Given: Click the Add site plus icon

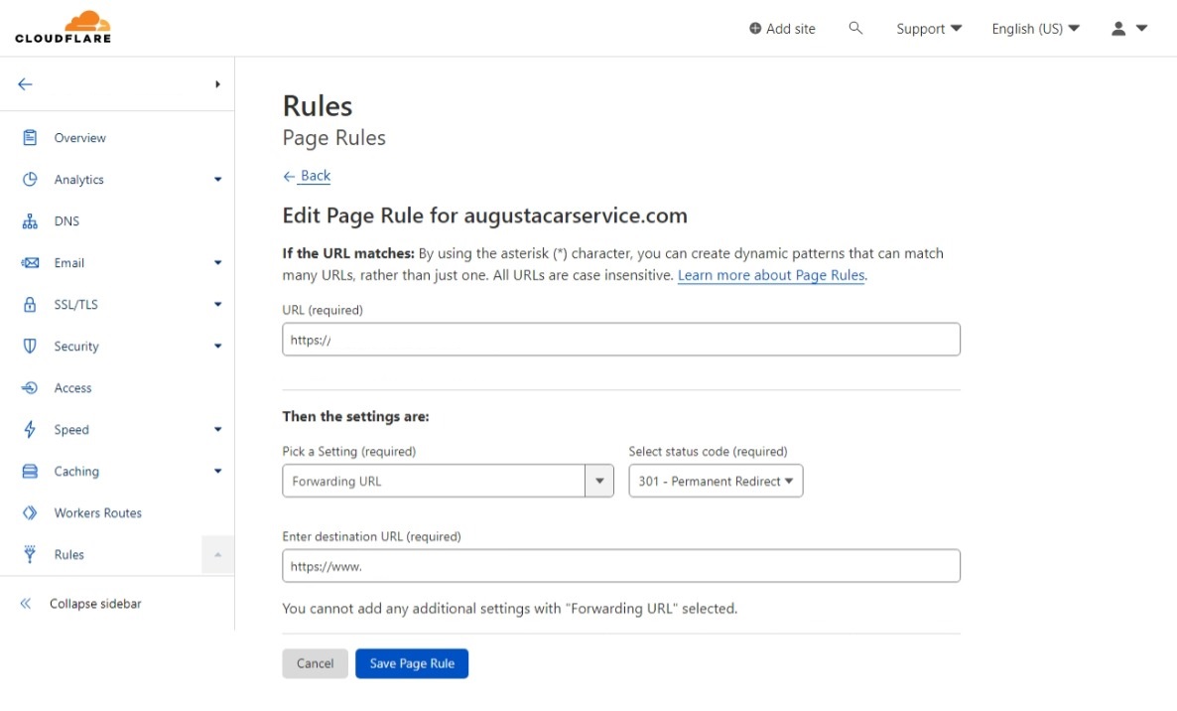Looking at the screenshot, I should point(755,29).
